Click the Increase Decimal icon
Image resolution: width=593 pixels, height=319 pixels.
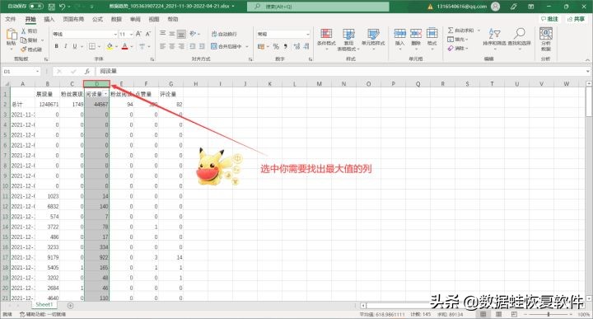(x=296, y=46)
